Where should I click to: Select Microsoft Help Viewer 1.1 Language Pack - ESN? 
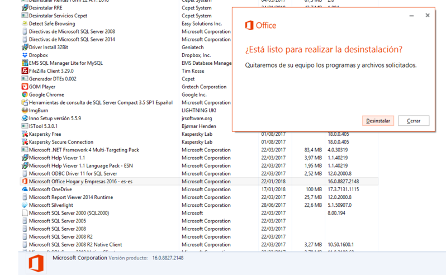(81, 165)
